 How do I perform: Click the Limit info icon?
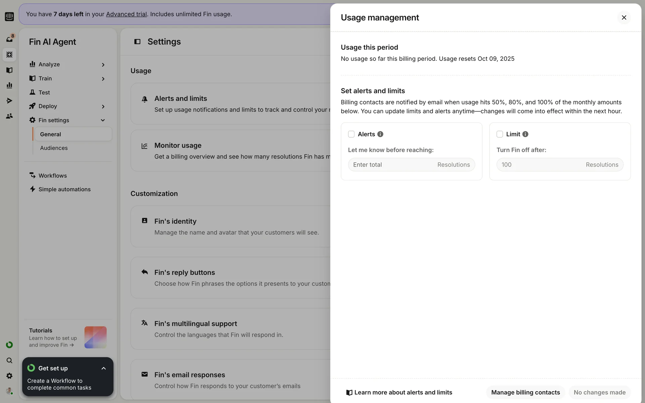pyautogui.click(x=525, y=134)
